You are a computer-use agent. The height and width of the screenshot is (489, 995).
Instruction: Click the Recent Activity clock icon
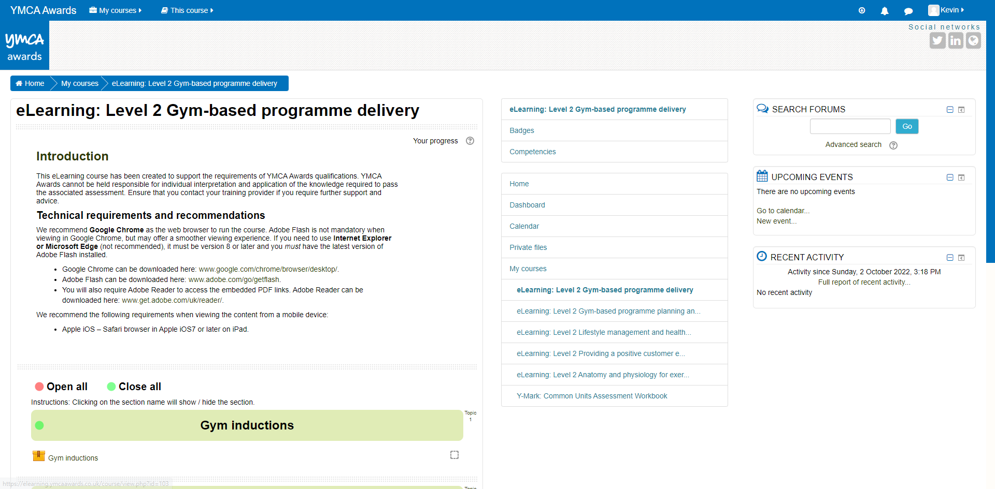click(x=762, y=256)
